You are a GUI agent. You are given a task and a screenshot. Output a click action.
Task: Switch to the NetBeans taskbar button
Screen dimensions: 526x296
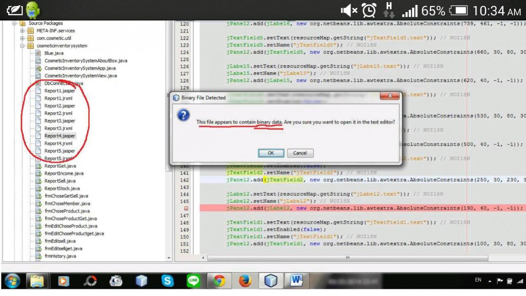click(x=271, y=281)
